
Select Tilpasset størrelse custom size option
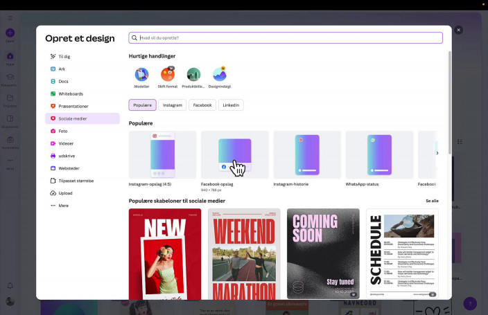(76, 181)
